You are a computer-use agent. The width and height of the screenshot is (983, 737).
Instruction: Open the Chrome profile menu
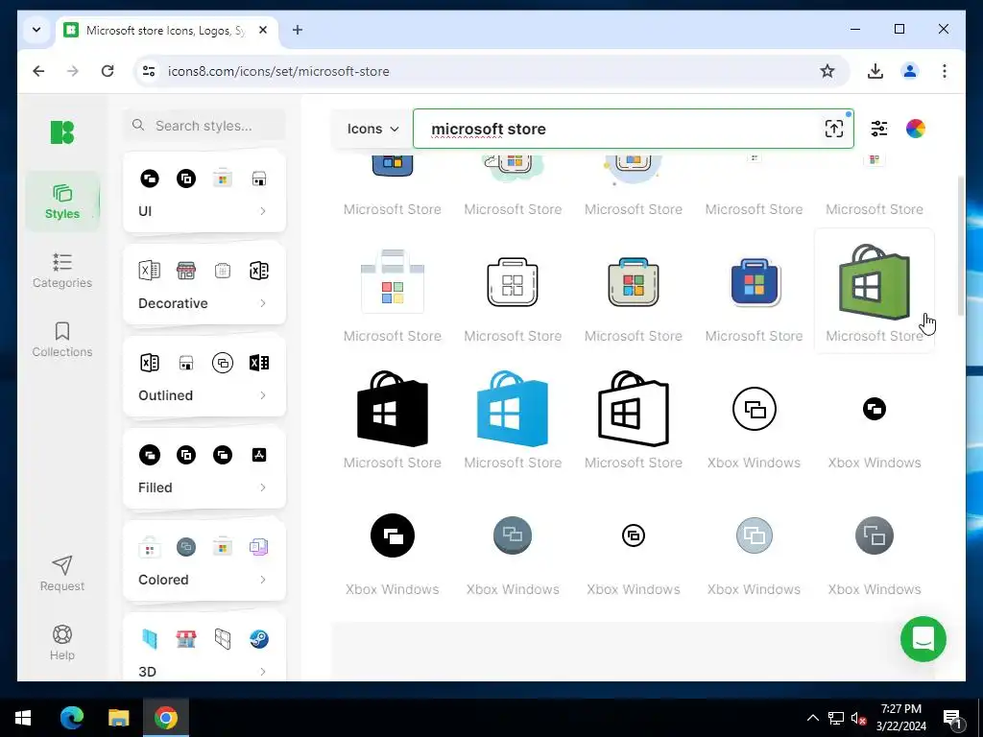tap(910, 71)
